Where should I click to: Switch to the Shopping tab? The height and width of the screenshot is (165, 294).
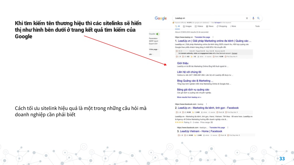tap(222, 26)
